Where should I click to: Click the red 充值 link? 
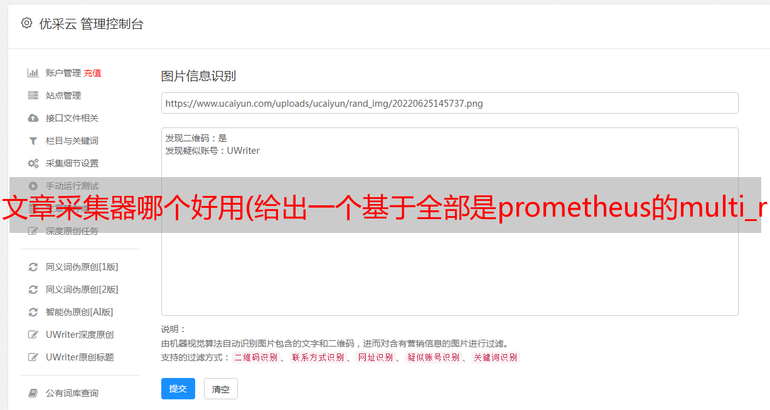point(92,73)
